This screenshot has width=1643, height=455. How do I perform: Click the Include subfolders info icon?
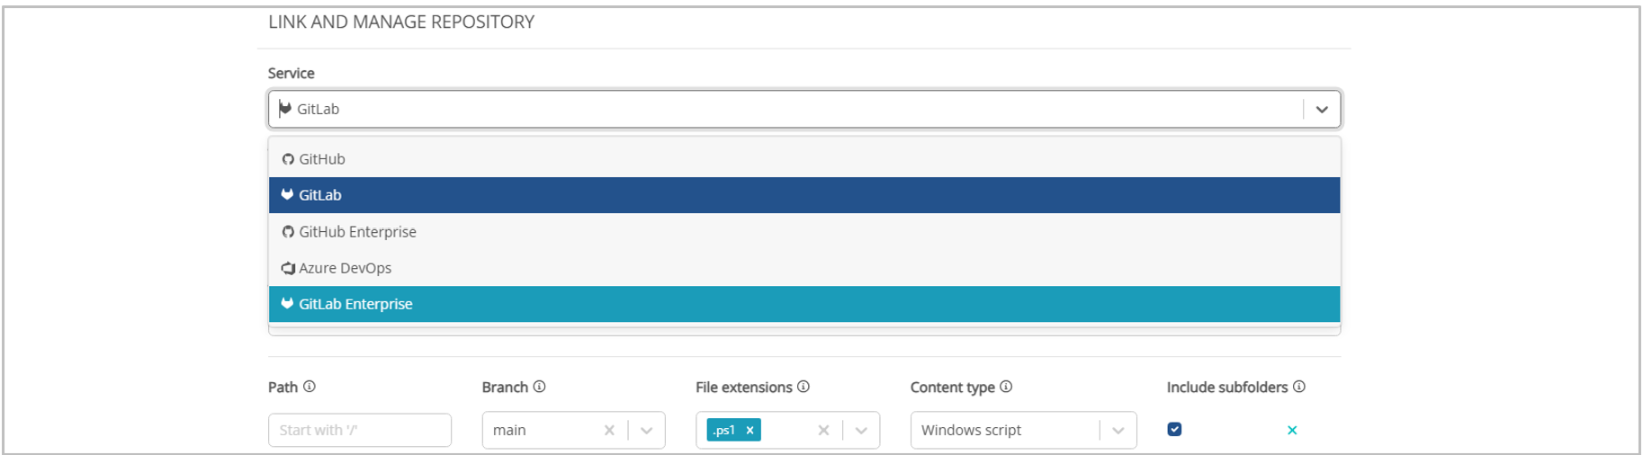[x=1299, y=387]
